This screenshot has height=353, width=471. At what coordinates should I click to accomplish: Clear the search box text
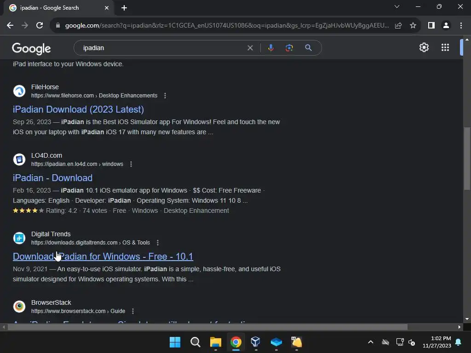click(x=250, y=48)
